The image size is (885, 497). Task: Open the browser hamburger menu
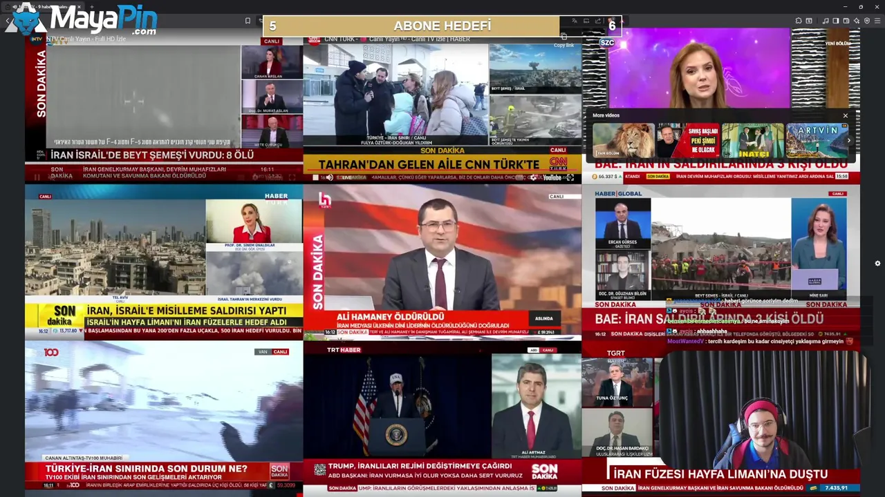tap(877, 21)
